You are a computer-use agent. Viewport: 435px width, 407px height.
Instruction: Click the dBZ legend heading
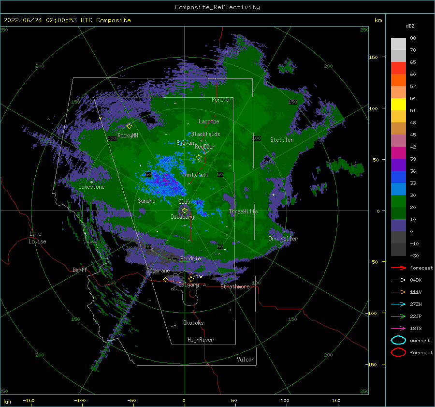point(410,26)
